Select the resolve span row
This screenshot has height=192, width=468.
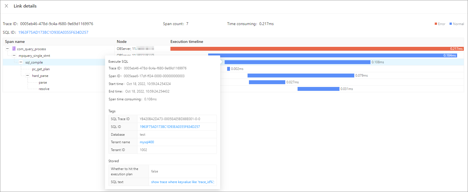44,89
